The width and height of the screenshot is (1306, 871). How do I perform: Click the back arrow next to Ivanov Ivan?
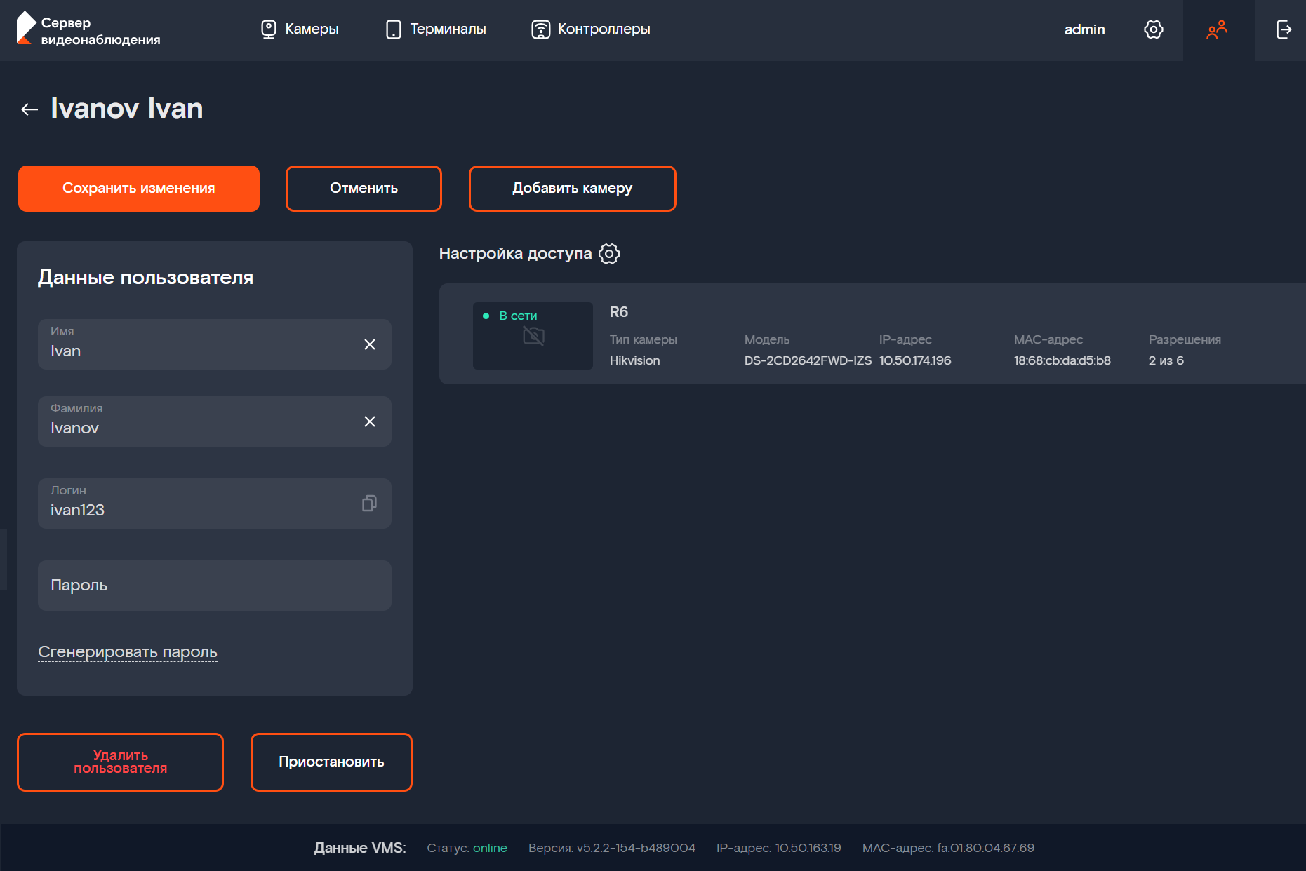tap(29, 109)
